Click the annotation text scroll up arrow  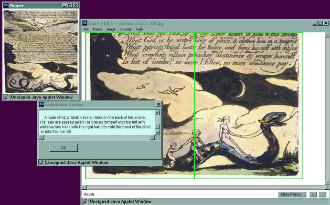(157, 113)
